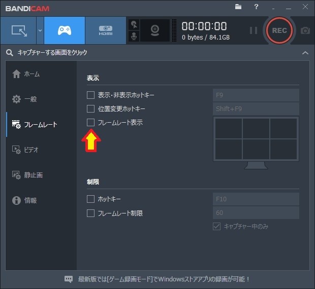Toggle the microphone icon
Screen dimensions: 315x289
[134, 37]
